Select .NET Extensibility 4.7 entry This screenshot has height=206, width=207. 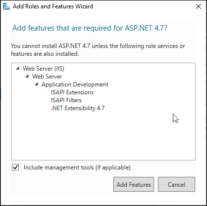[78, 108]
